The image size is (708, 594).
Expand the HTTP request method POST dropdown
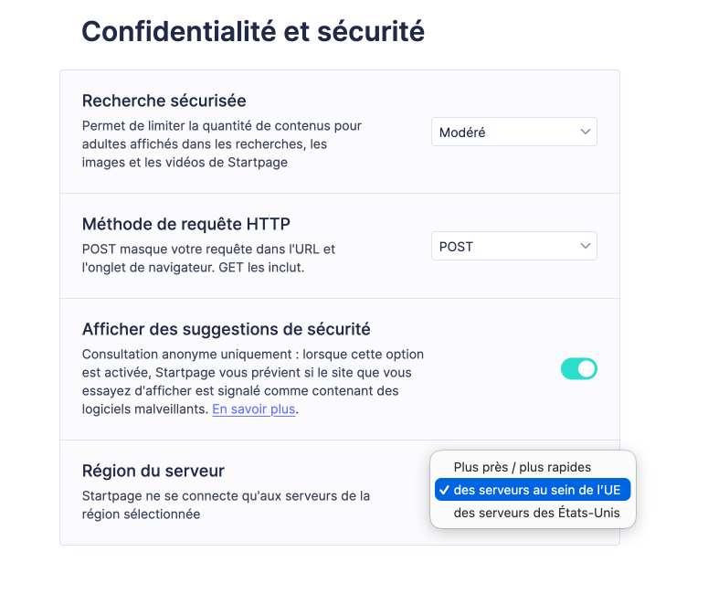[513, 246]
